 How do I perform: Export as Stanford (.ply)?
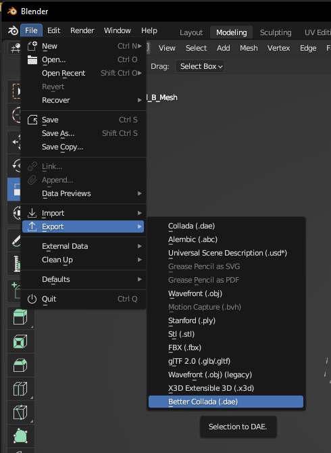226,320
